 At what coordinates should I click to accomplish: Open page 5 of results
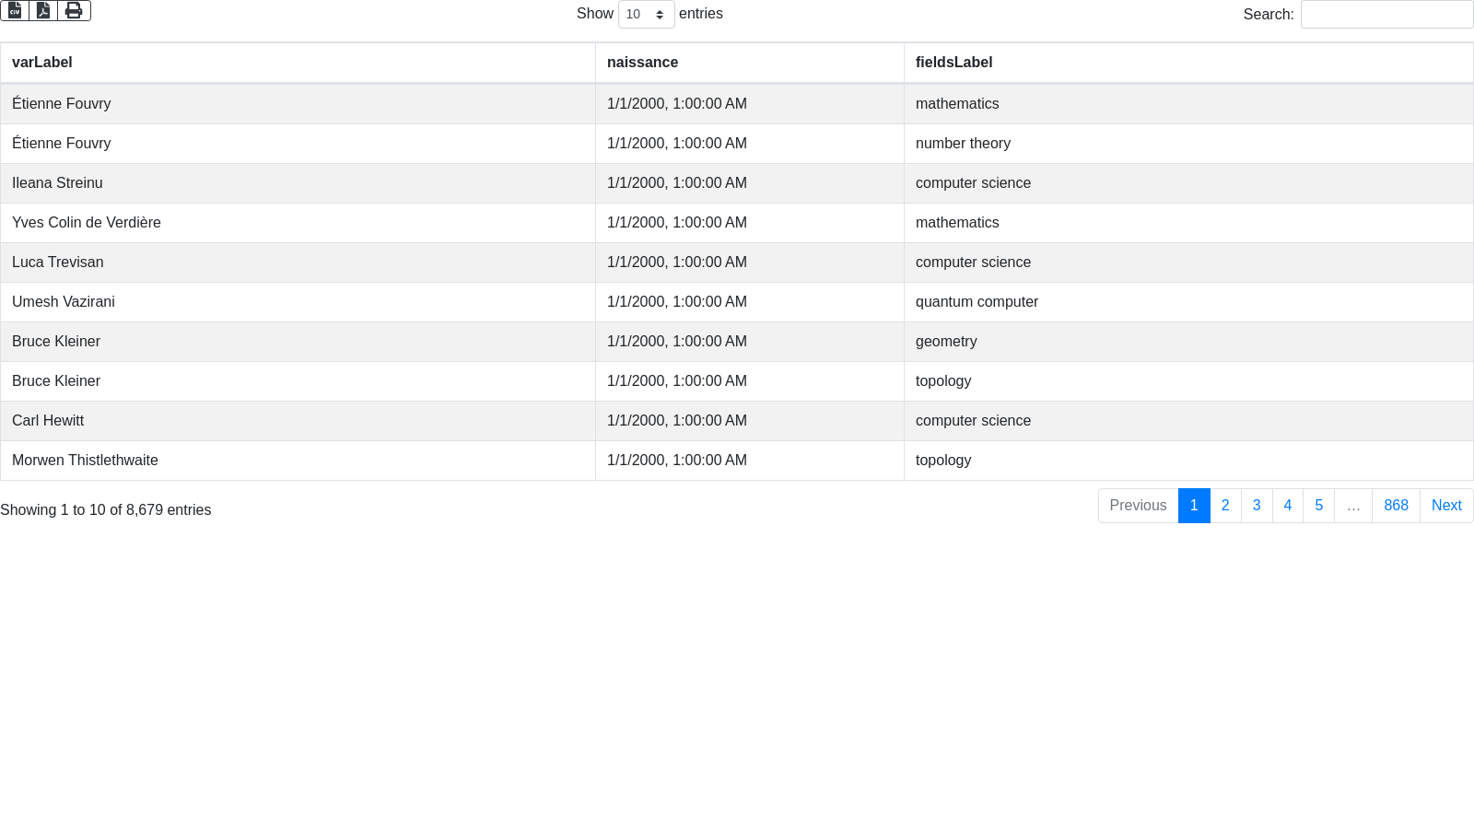pos(1319,506)
